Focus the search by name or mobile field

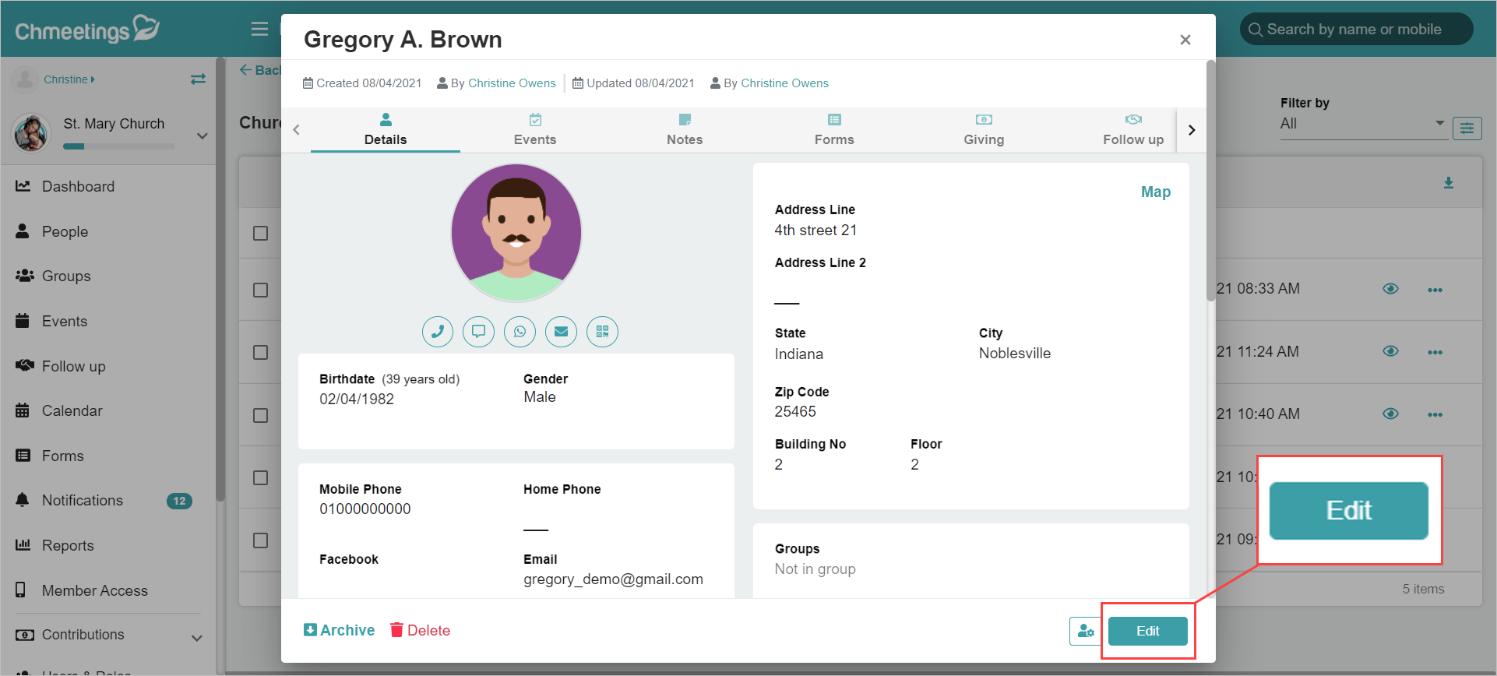point(1357,30)
